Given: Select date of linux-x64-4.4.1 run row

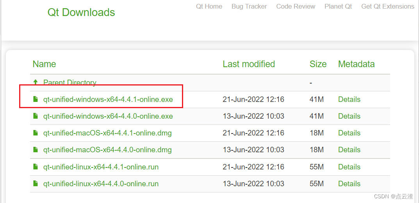Looking at the screenshot, I should coord(253,167).
